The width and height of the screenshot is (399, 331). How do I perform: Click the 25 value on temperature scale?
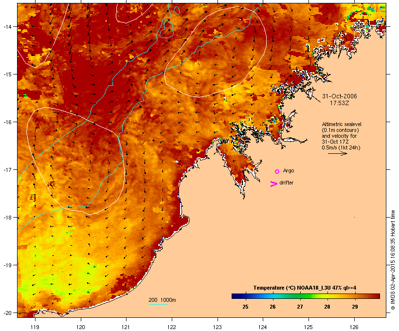pos(245,307)
